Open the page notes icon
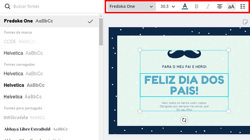This screenshot has width=250, height=140. point(245,22)
